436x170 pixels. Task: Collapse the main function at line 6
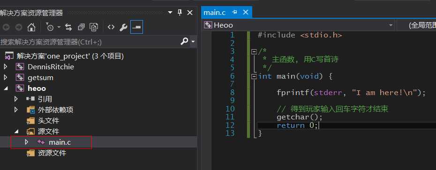(x=254, y=76)
